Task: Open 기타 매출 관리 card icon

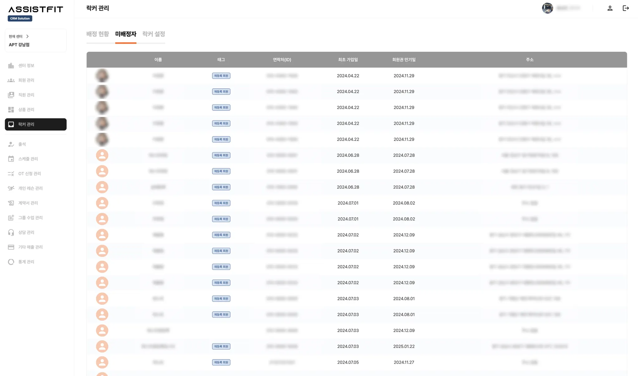Action: pos(11,247)
